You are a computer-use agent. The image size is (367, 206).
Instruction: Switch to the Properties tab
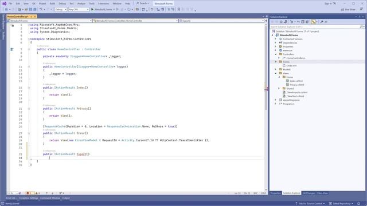(275, 193)
